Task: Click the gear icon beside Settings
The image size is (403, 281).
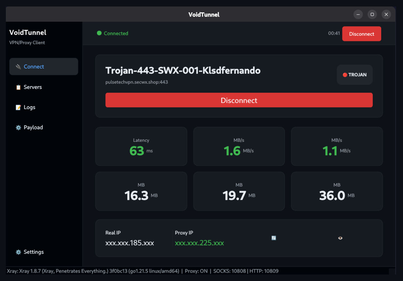Action: pyautogui.click(x=19, y=252)
